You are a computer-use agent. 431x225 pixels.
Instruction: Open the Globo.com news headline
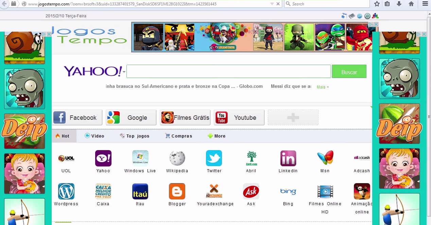pyautogui.click(x=184, y=86)
